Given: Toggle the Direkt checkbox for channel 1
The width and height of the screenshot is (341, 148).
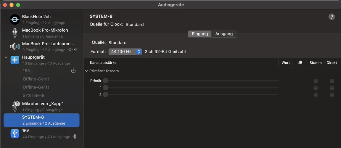Looking at the screenshot, I should point(332,88).
